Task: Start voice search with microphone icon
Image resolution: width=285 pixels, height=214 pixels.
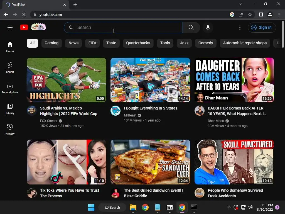Action: tap(208, 28)
